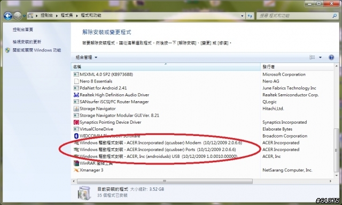The height and width of the screenshot is (205, 342).
Task: Click the blue Help question mark icon
Action: click(331, 57)
